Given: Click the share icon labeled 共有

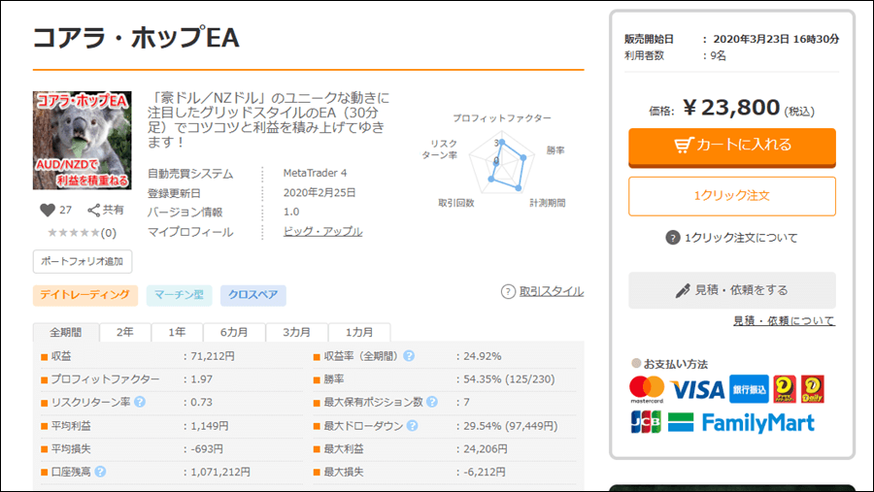Looking at the screenshot, I should point(94,210).
